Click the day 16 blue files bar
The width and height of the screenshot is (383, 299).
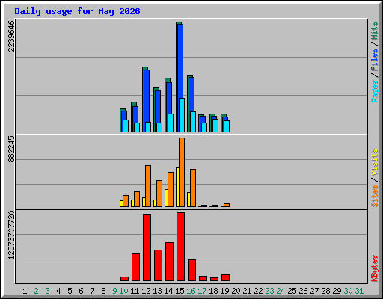[x=191, y=95]
